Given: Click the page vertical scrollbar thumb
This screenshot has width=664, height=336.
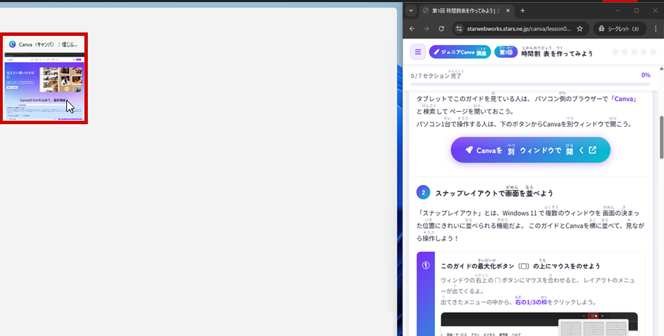Looking at the screenshot, I should (x=661, y=137).
